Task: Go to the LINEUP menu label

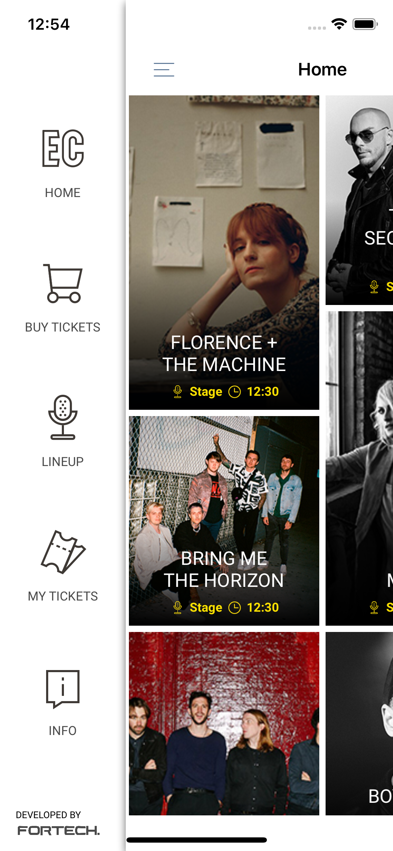Action: 63,462
